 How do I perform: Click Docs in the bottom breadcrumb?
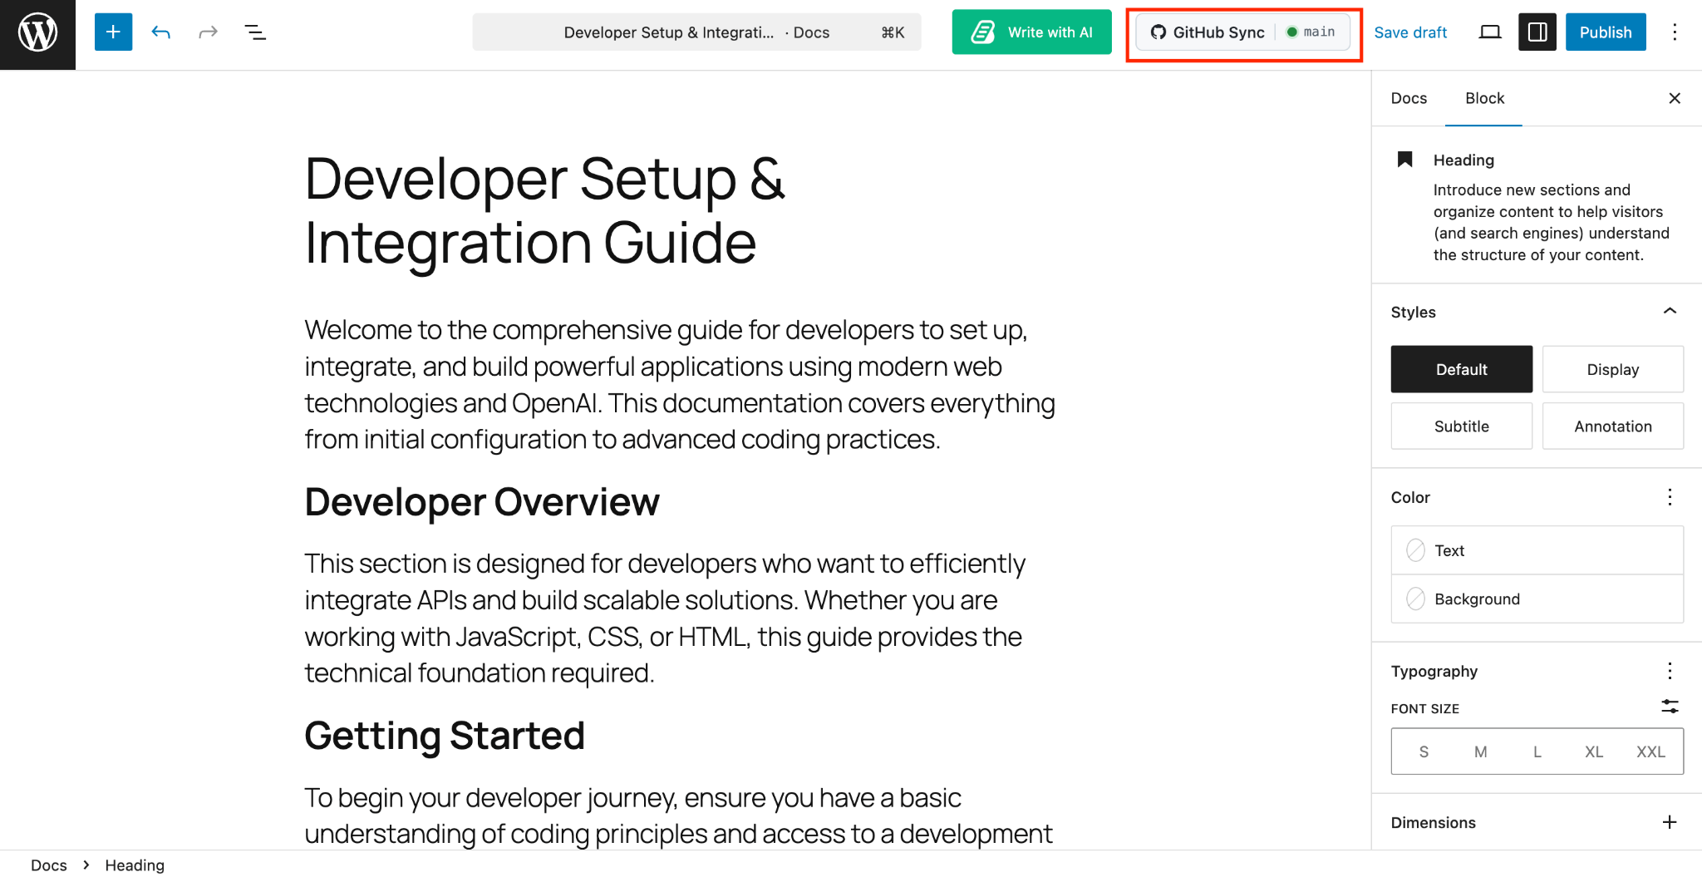49,865
